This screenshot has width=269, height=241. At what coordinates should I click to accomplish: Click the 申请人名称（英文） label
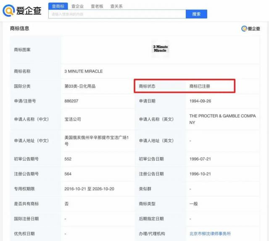pyautogui.click(x=156, y=119)
